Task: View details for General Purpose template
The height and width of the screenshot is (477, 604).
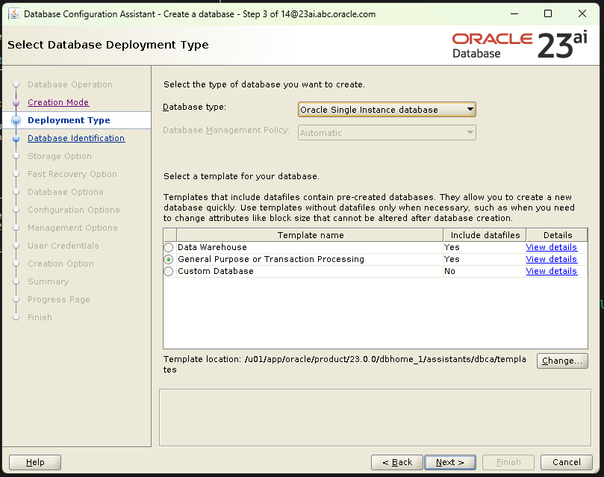Action: pyautogui.click(x=551, y=259)
